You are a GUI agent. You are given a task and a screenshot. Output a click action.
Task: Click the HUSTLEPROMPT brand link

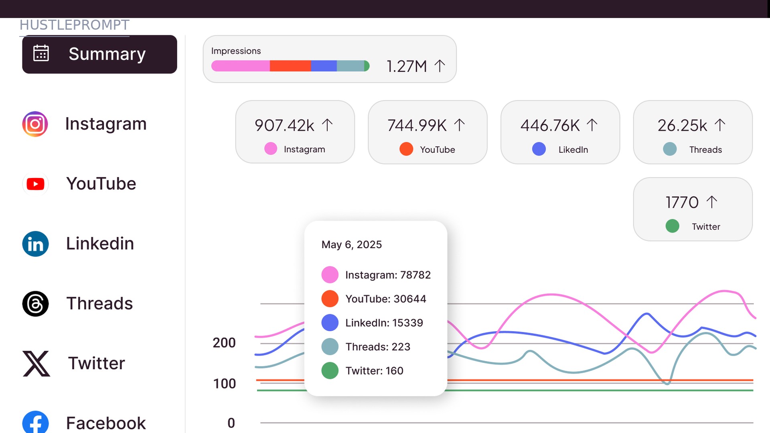coord(75,25)
